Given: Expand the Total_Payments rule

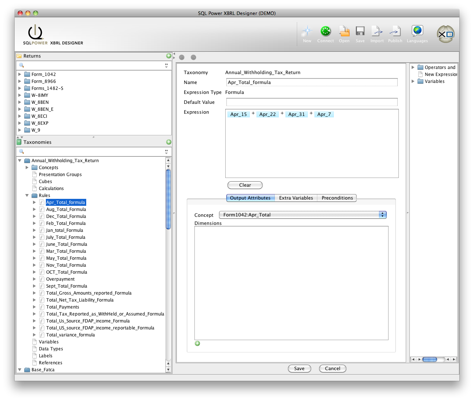Looking at the screenshot, I should [x=34, y=307].
